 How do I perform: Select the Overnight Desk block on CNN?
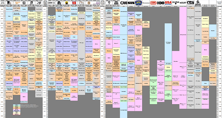pos(124,110)
